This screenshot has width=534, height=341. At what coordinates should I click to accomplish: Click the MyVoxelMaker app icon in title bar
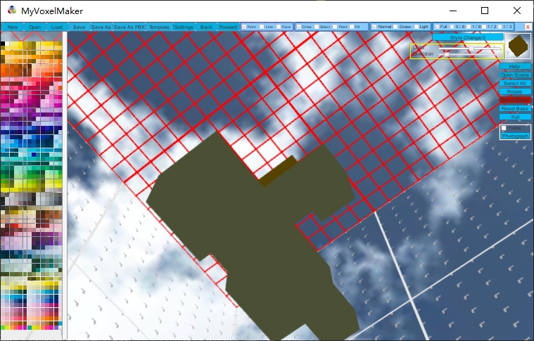pyautogui.click(x=12, y=11)
